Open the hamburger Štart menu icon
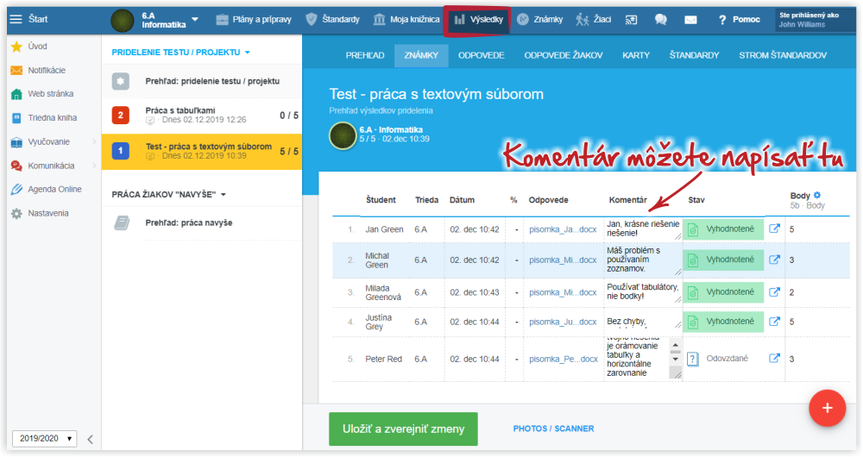This screenshot has height=457, width=863. 16,19
